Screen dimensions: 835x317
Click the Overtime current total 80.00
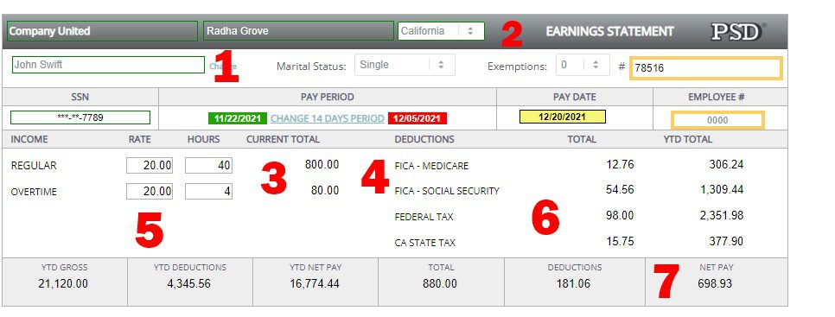pos(325,190)
